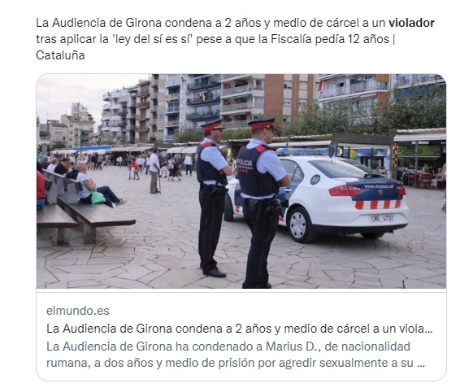This screenshot has width=460, height=388.
Task: Click the left police officer in photo
Action: [213, 198]
